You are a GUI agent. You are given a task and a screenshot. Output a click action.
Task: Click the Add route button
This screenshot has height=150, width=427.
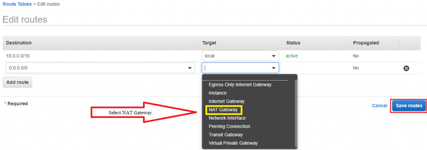[18, 82]
